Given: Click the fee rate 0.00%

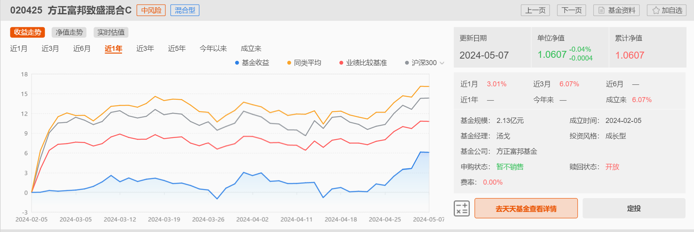Looking at the screenshot, I should pos(493,182).
